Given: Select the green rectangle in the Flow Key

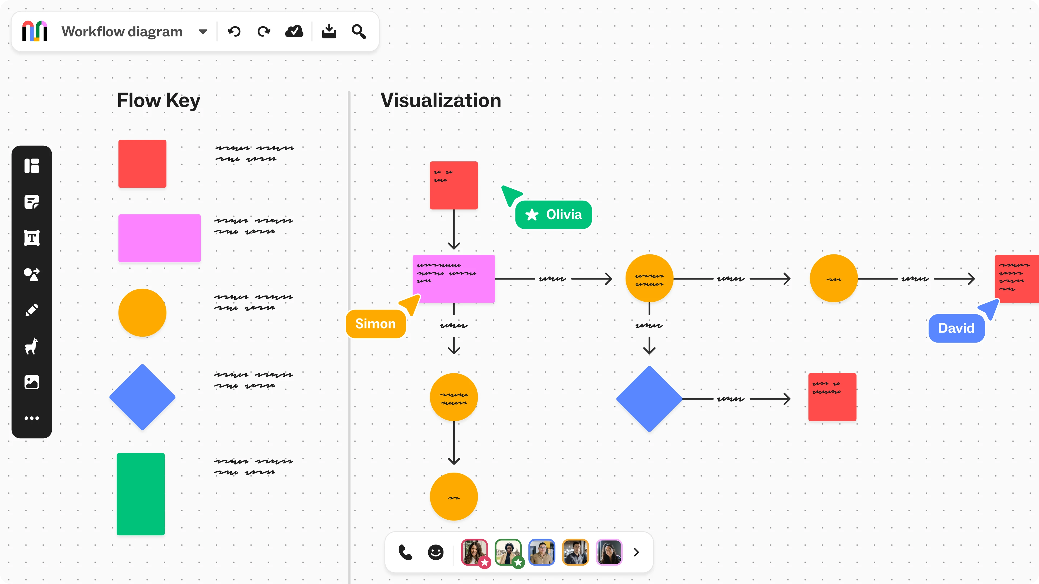Looking at the screenshot, I should click(140, 494).
